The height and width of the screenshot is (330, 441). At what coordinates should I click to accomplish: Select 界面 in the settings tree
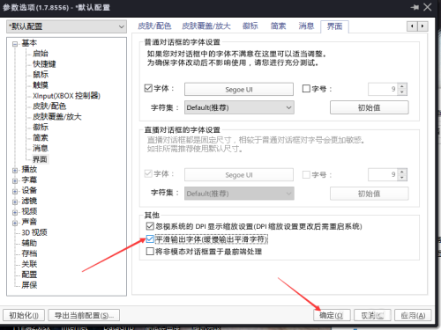[40, 159]
